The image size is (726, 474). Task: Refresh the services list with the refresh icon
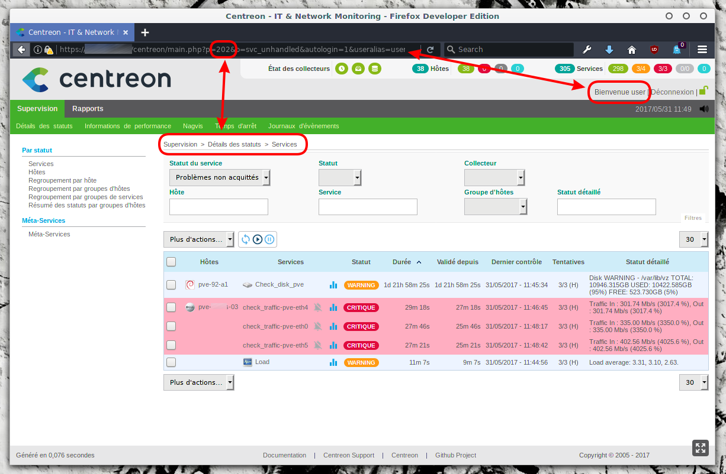pyautogui.click(x=247, y=239)
